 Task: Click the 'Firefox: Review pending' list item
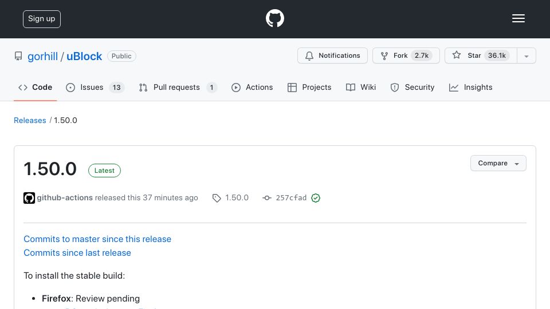91,299
